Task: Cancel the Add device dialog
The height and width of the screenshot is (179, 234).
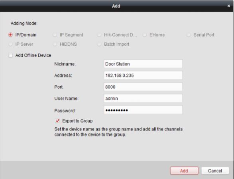Action: pos(215,171)
